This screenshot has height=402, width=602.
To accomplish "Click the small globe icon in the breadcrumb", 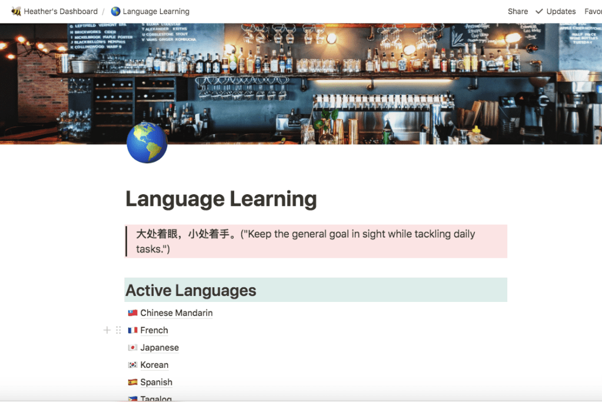I will point(115,11).
